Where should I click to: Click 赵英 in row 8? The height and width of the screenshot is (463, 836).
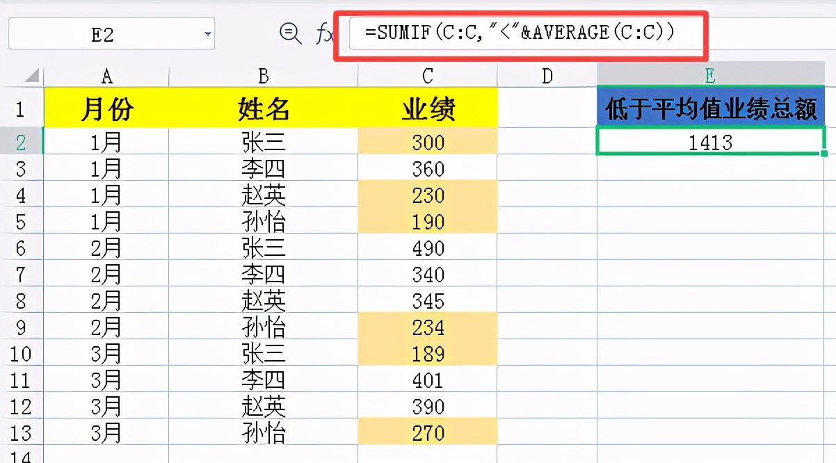264,300
